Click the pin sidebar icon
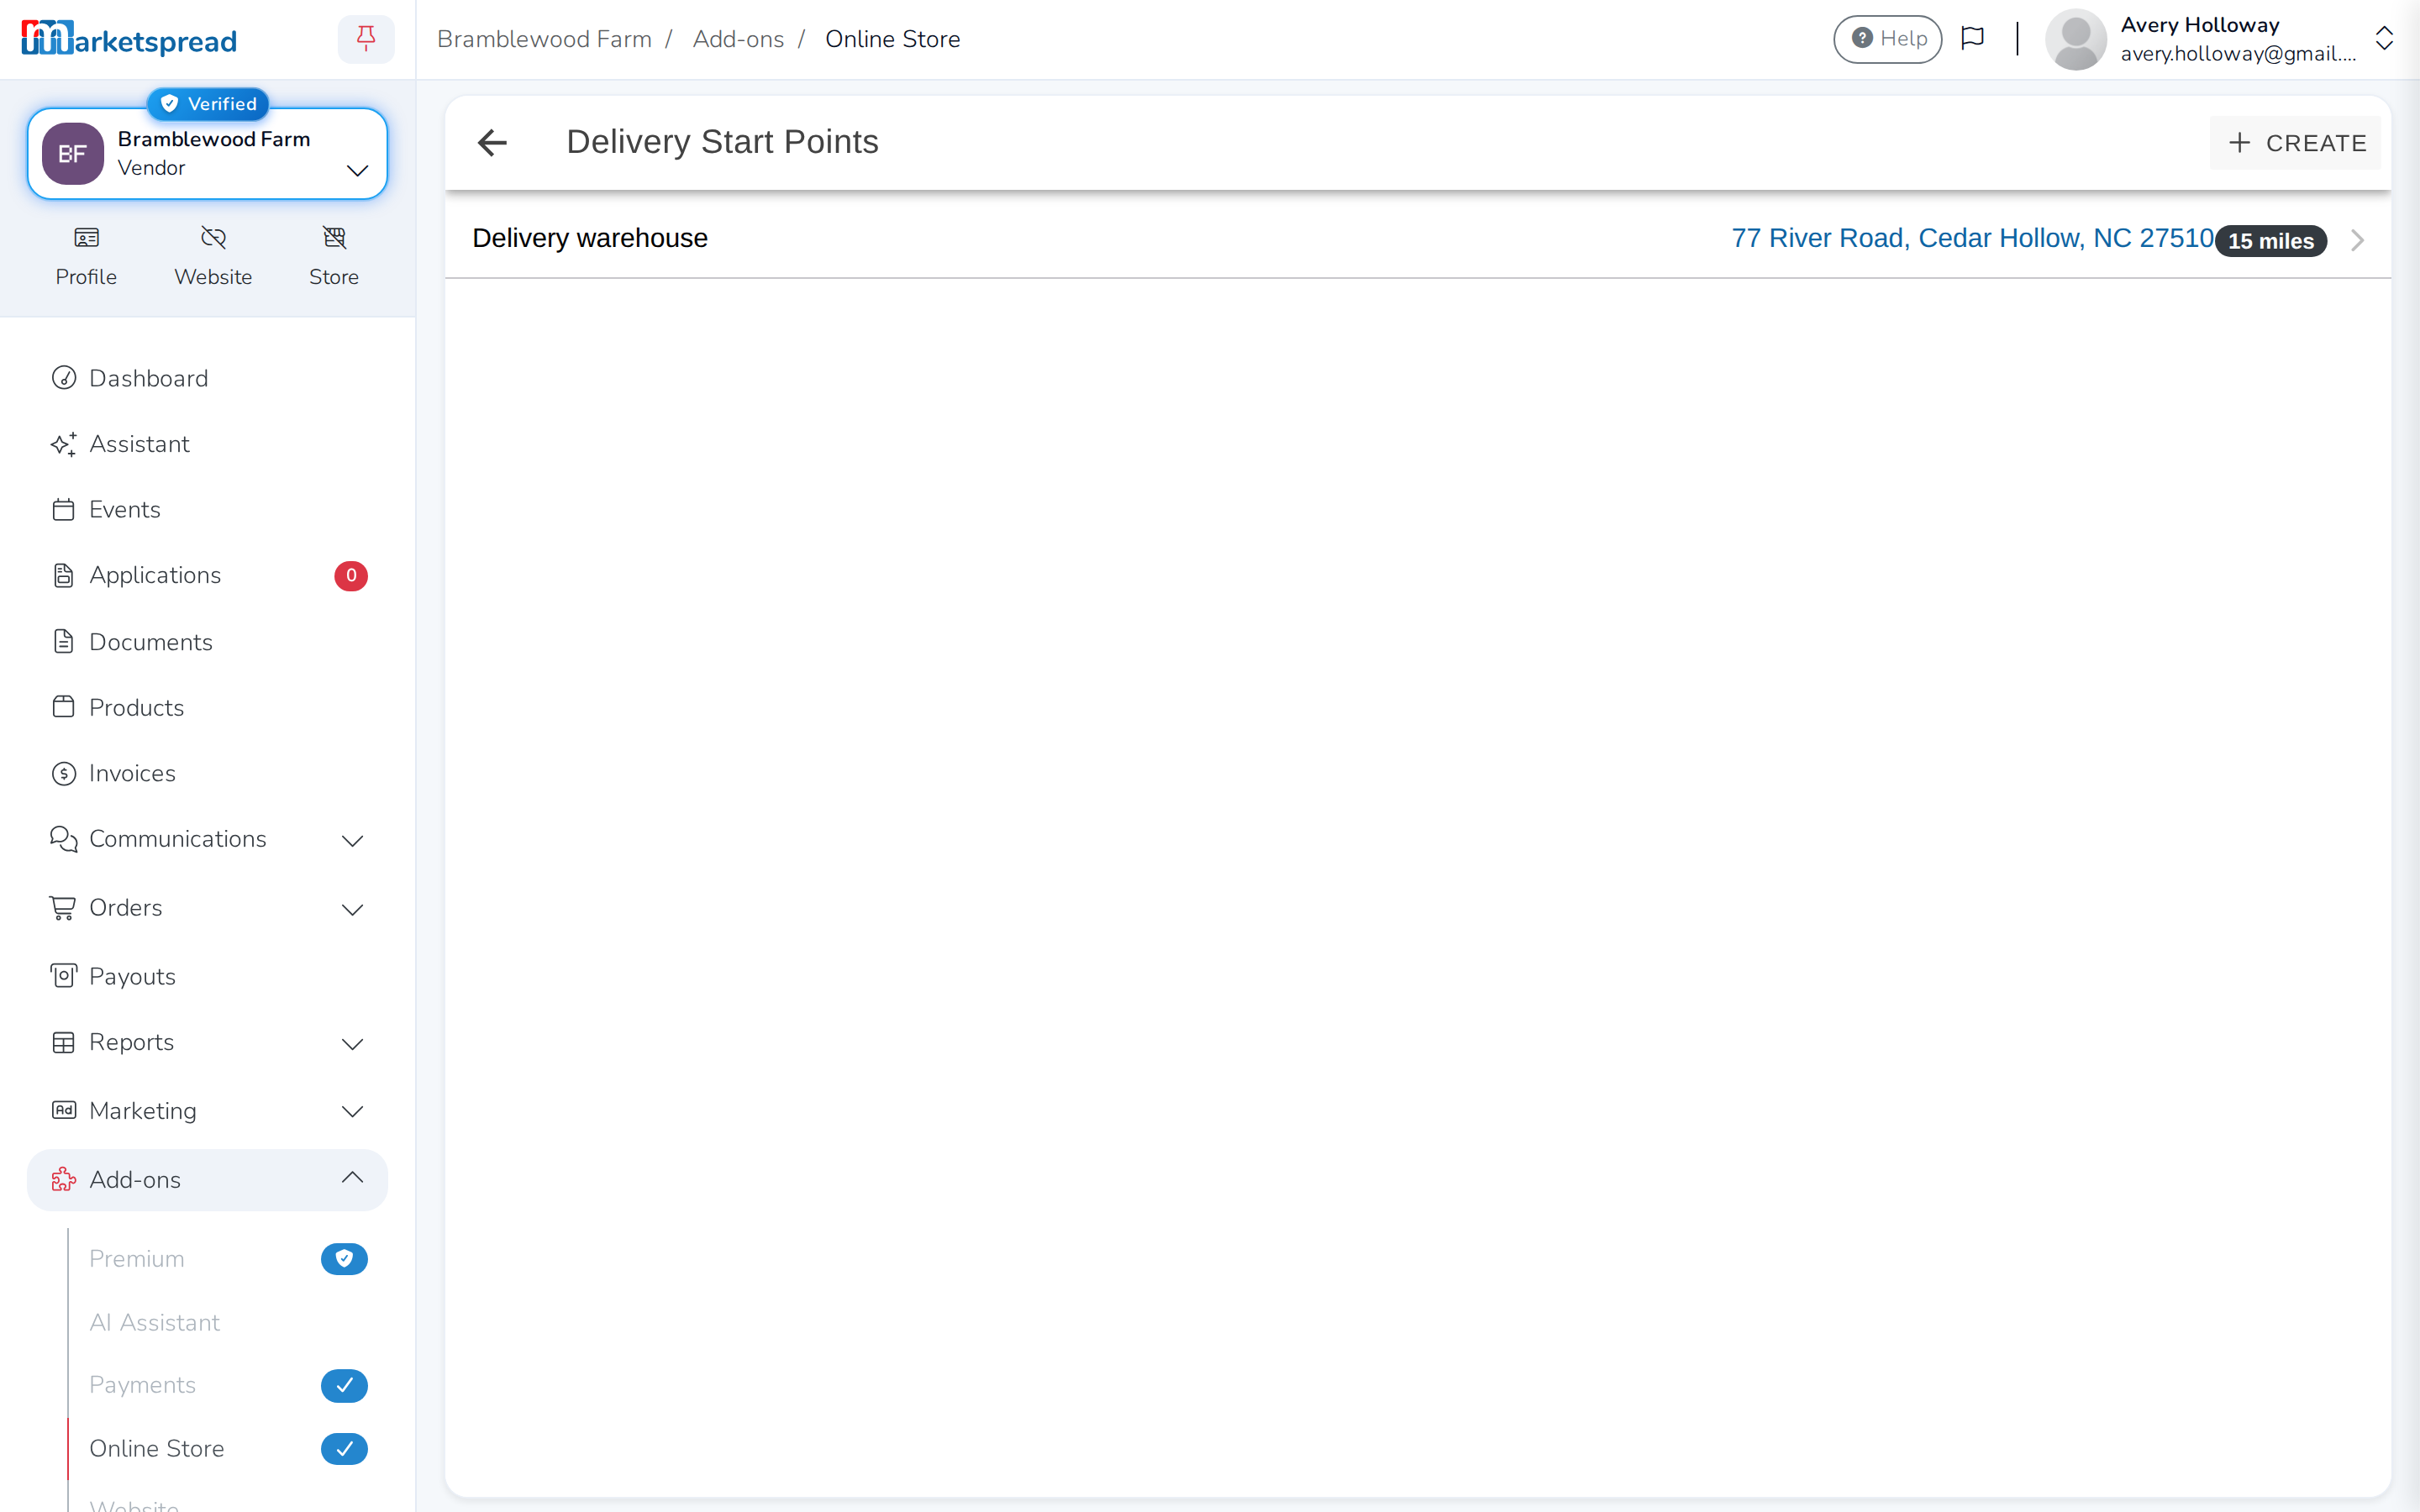Viewport: 2420px width, 1512px height. click(x=366, y=39)
